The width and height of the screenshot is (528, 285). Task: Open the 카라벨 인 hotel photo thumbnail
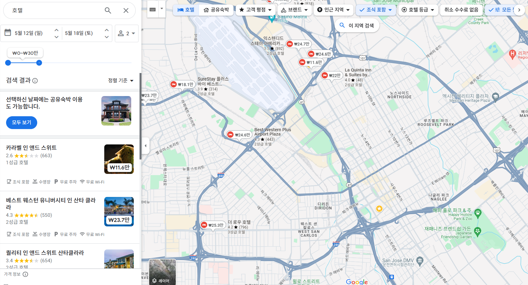click(x=119, y=159)
